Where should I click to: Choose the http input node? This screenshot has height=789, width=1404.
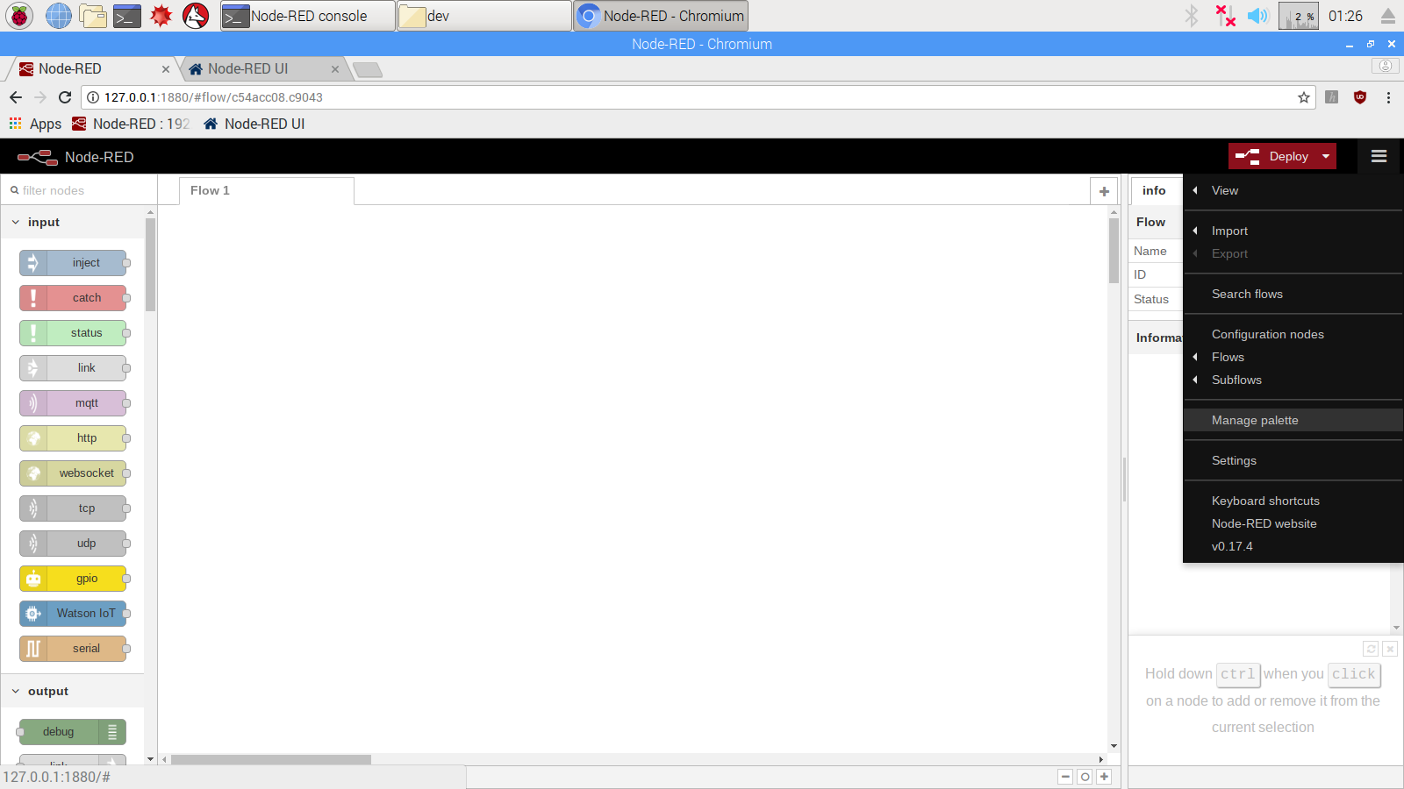coord(73,438)
